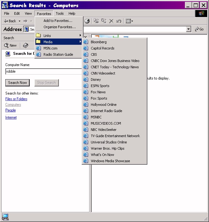Click the Delete (X) toolbar icon
The image size is (209, 222).
[111, 21]
